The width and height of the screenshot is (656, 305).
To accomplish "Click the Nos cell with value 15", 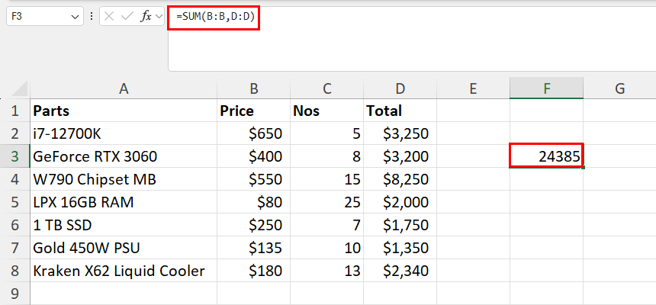I will [326, 179].
